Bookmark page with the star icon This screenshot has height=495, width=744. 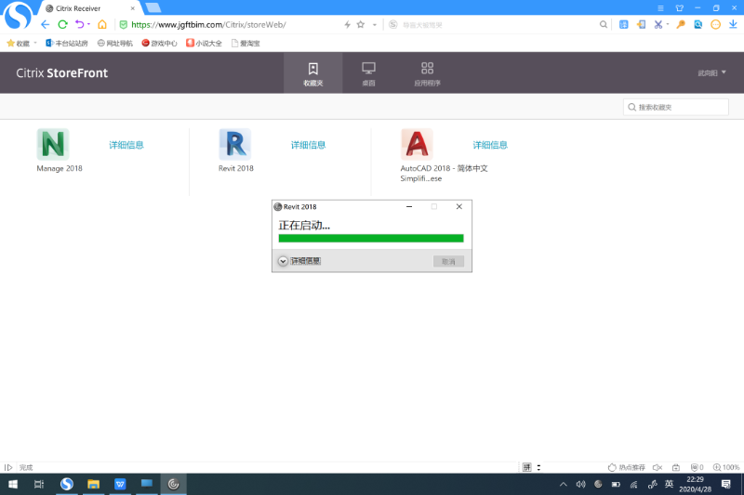(x=361, y=25)
